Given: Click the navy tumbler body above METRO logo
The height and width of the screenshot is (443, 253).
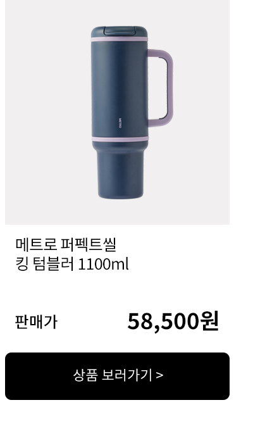Looking at the screenshot, I should 119,79.
